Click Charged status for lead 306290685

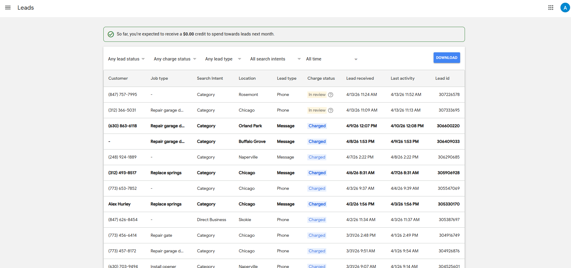(x=317, y=157)
